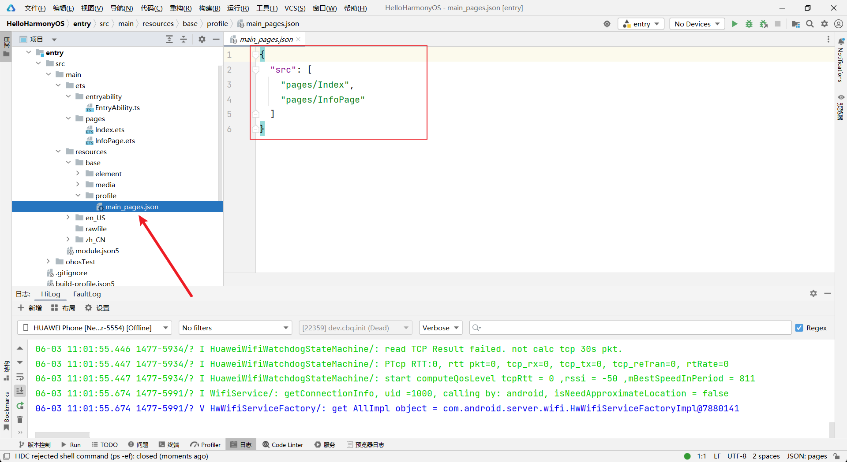Image resolution: width=847 pixels, height=462 pixels.
Task: Open the Code Linter tool window
Action: [283, 445]
